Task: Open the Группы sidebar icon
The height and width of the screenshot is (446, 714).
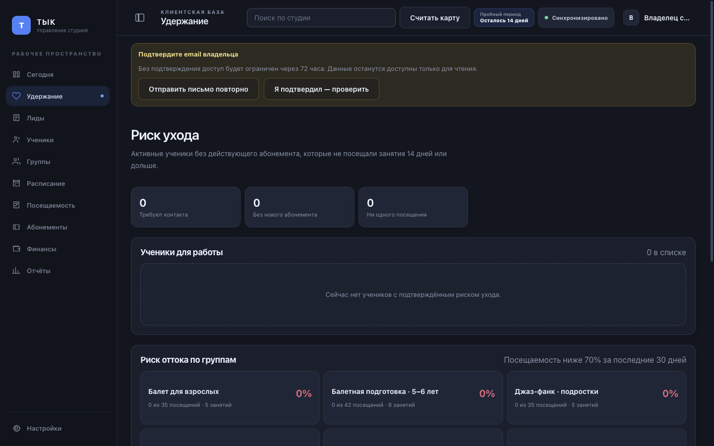Action: 16,162
